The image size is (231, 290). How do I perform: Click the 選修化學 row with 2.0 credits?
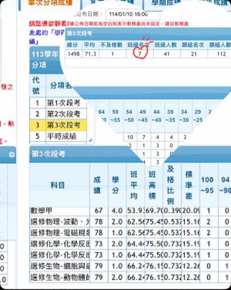click(x=130, y=244)
